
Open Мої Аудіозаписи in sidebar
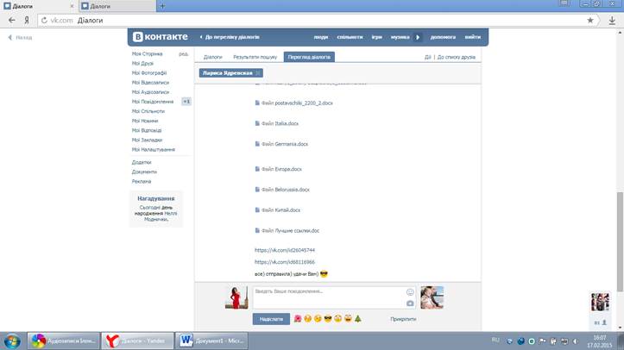pyautogui.click(x=150, y=91)
